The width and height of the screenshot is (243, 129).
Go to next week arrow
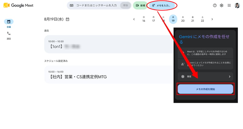(212, 19)
